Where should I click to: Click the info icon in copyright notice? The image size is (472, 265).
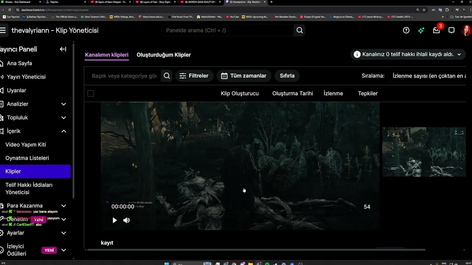[357, 54]
